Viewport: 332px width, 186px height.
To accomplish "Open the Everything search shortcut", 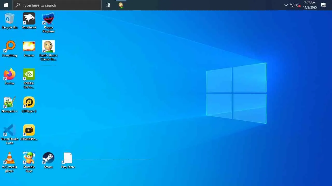I will coord(10,49).
